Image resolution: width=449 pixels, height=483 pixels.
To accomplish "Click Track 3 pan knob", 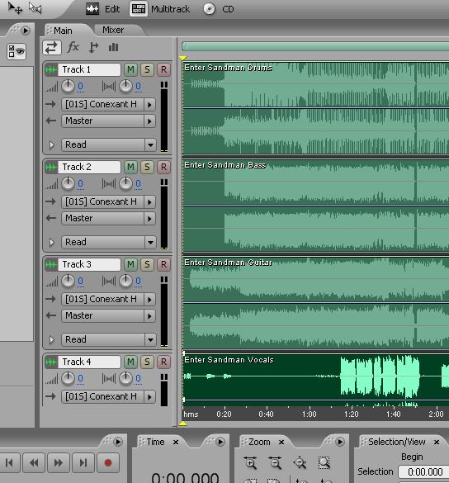I will 125,281.
